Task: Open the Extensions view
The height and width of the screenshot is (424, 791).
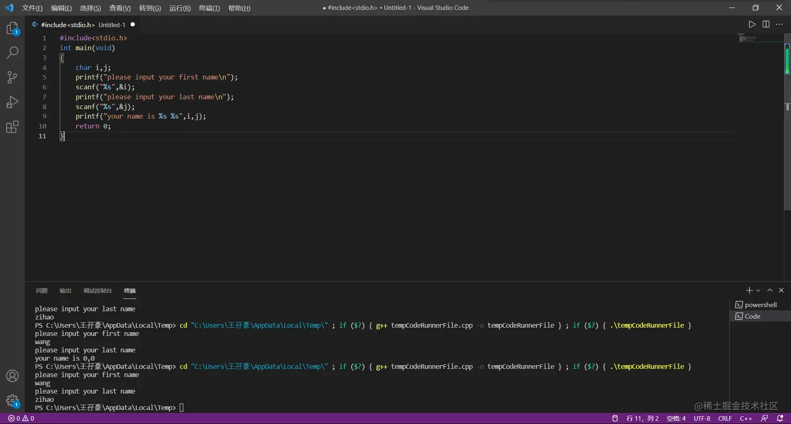Action: tap(12, 127)
